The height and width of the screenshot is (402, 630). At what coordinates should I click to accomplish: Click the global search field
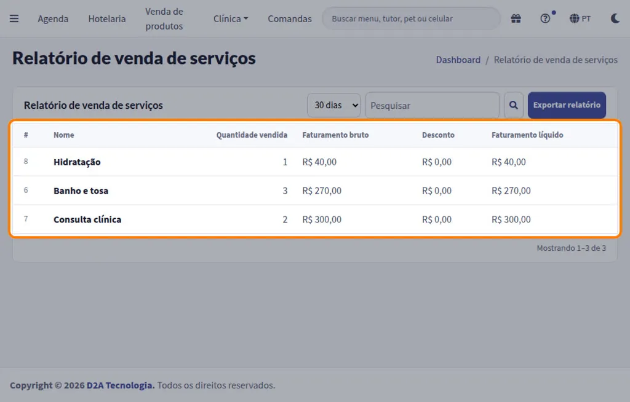point(411,18)
